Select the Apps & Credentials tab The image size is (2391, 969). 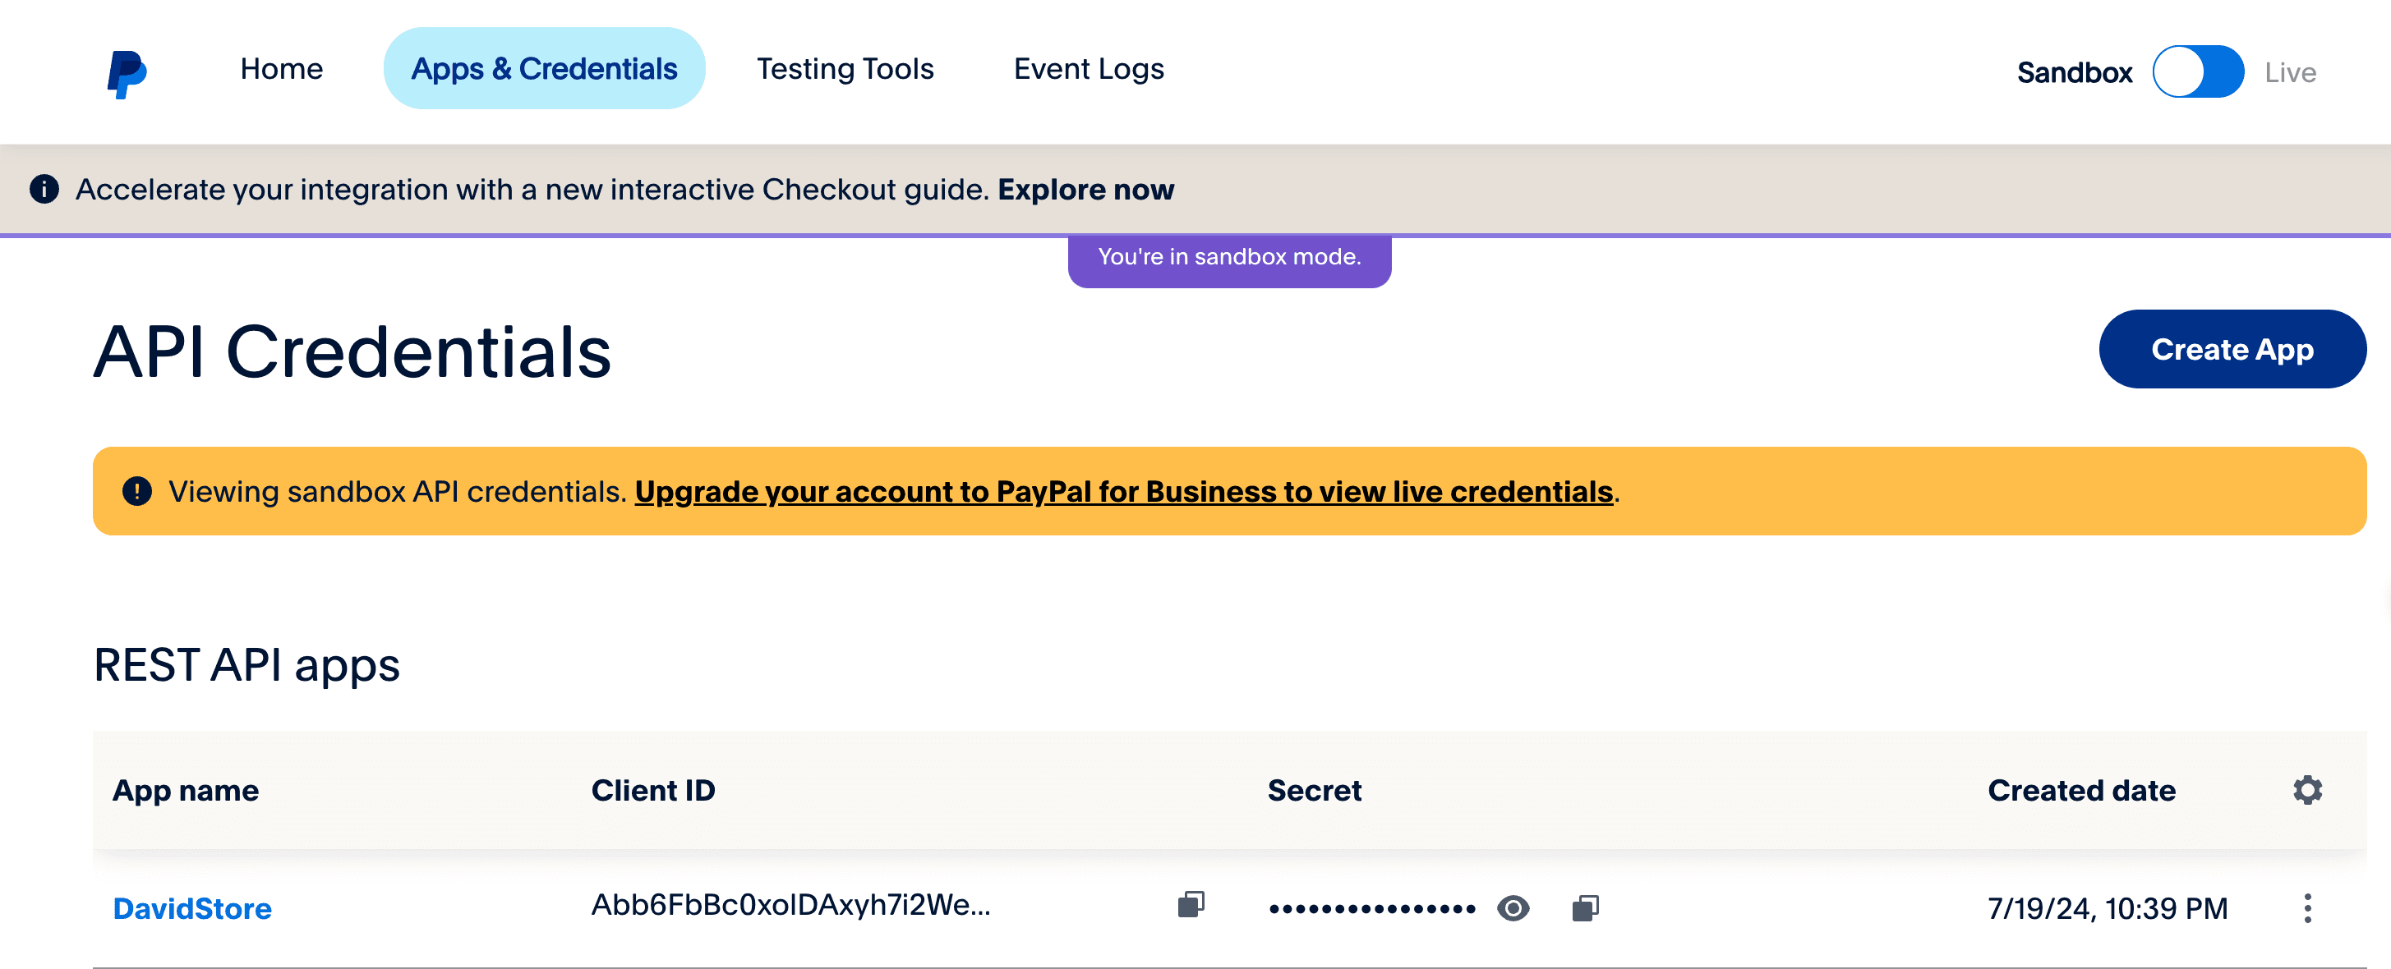[x=544, y=69]
